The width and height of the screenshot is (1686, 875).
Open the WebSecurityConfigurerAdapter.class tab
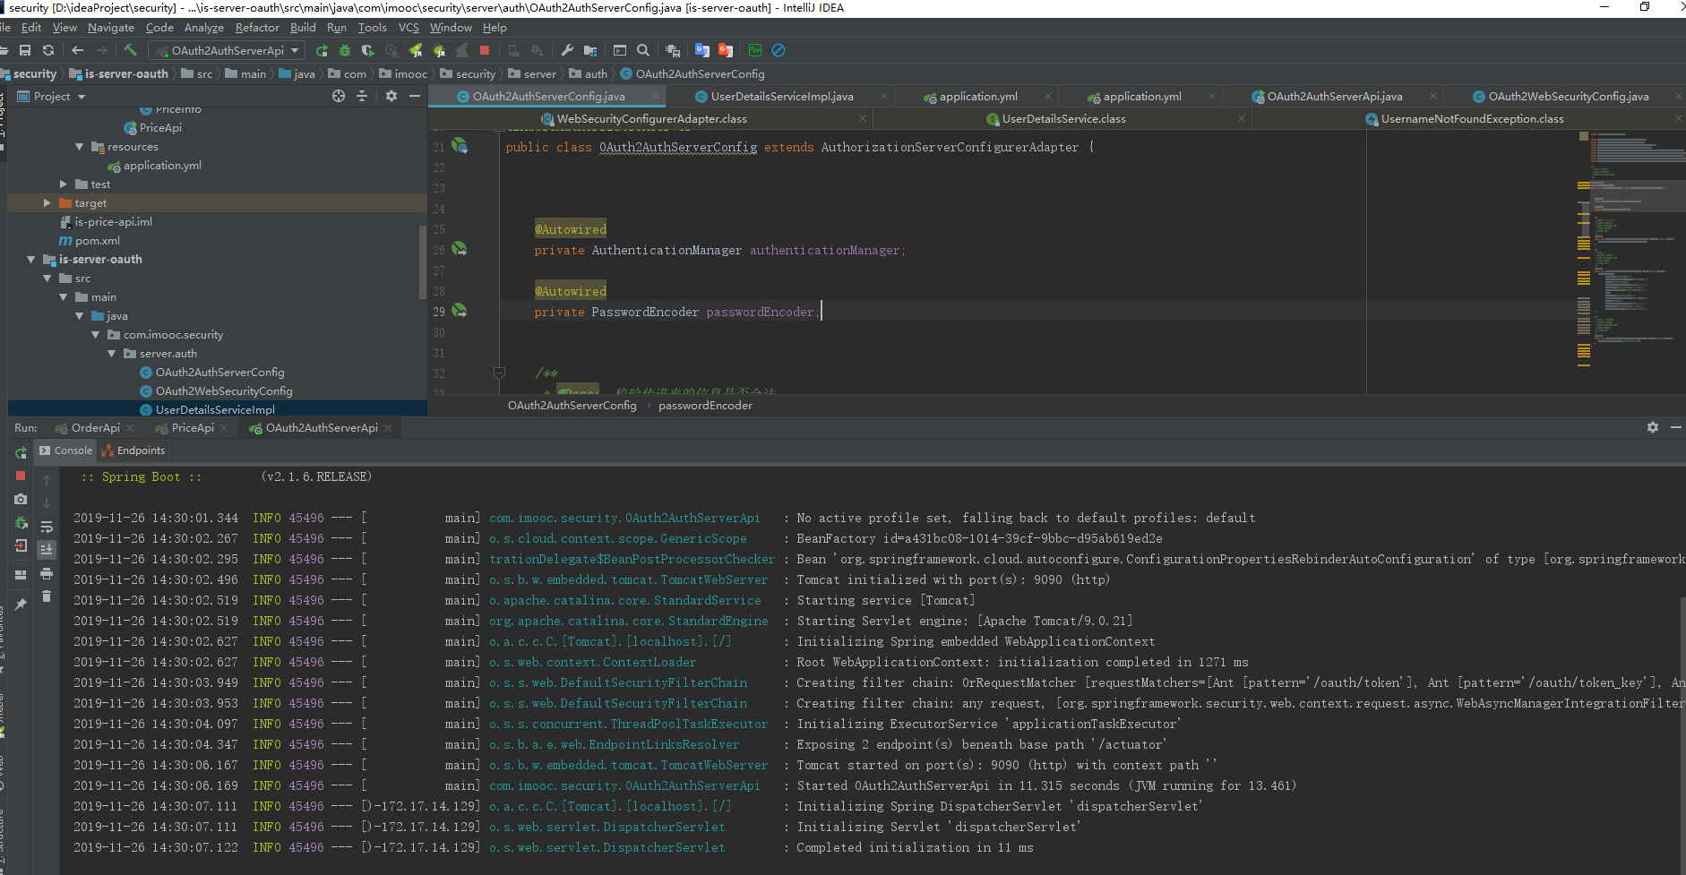[x=651, y=118]
